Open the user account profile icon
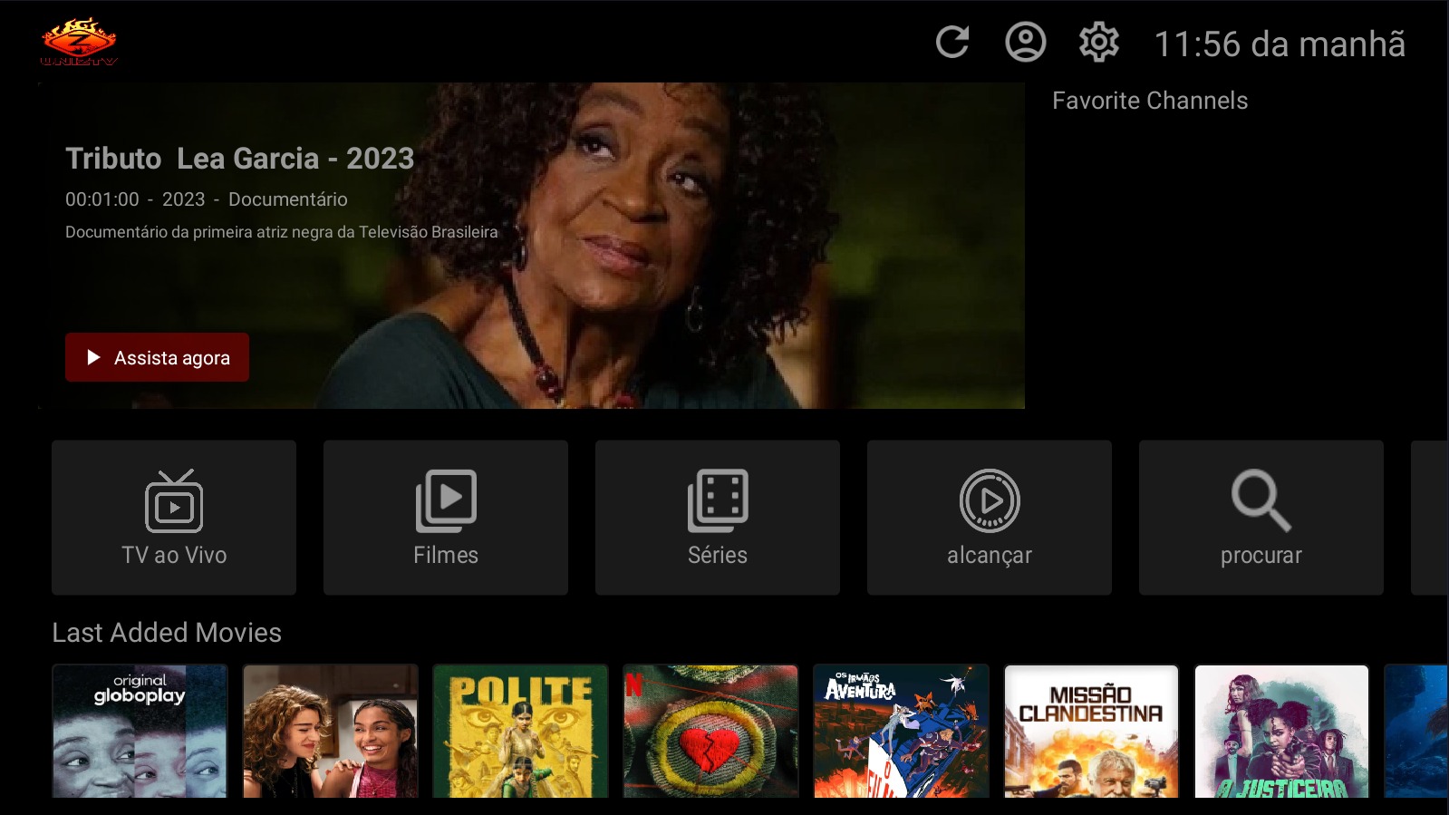This screenshot has width=1449, height=815. 1025,43
